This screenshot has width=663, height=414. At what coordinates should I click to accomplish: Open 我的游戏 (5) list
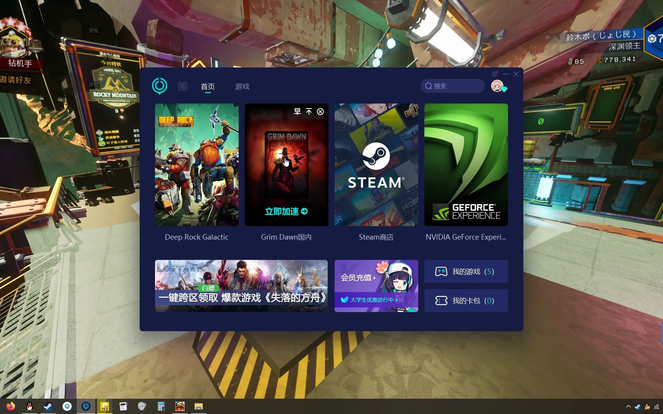(x=466, y=271)
